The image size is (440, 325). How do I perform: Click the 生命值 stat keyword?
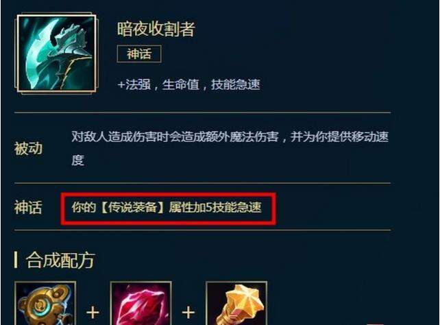coord(181,84)
